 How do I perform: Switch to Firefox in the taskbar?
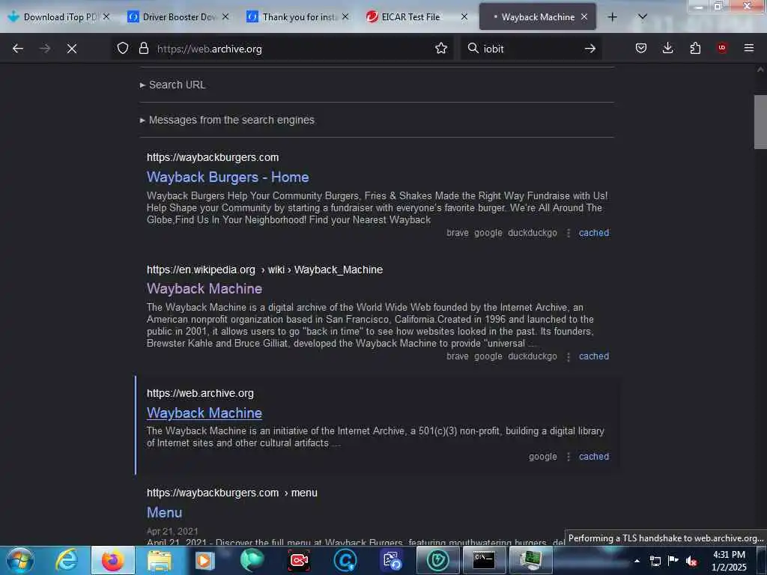[x=112, y=560]
